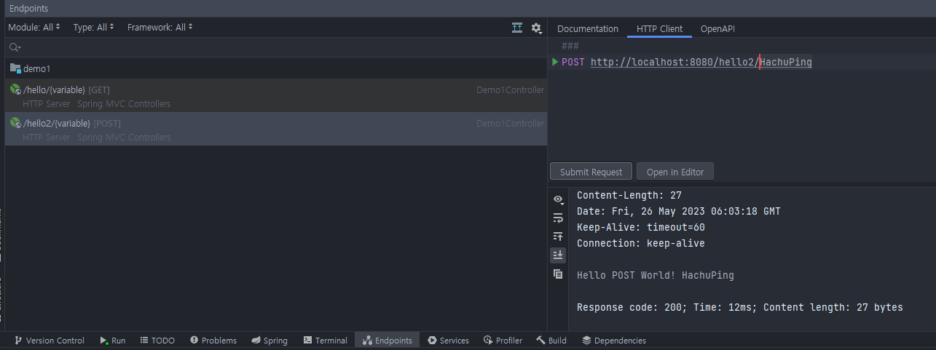Open the Framework filter dropdown

tap(160, 27)
